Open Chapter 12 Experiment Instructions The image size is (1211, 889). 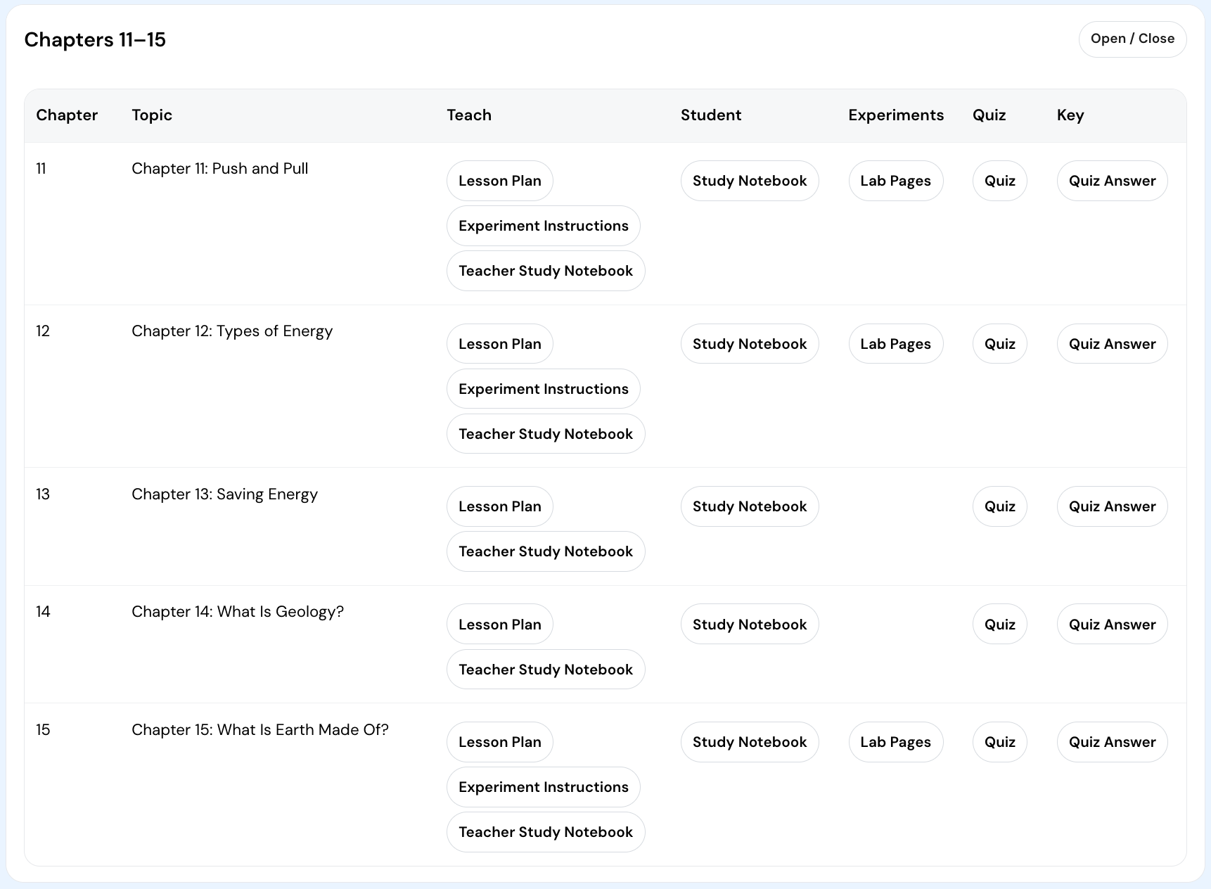tap(543, 389)
